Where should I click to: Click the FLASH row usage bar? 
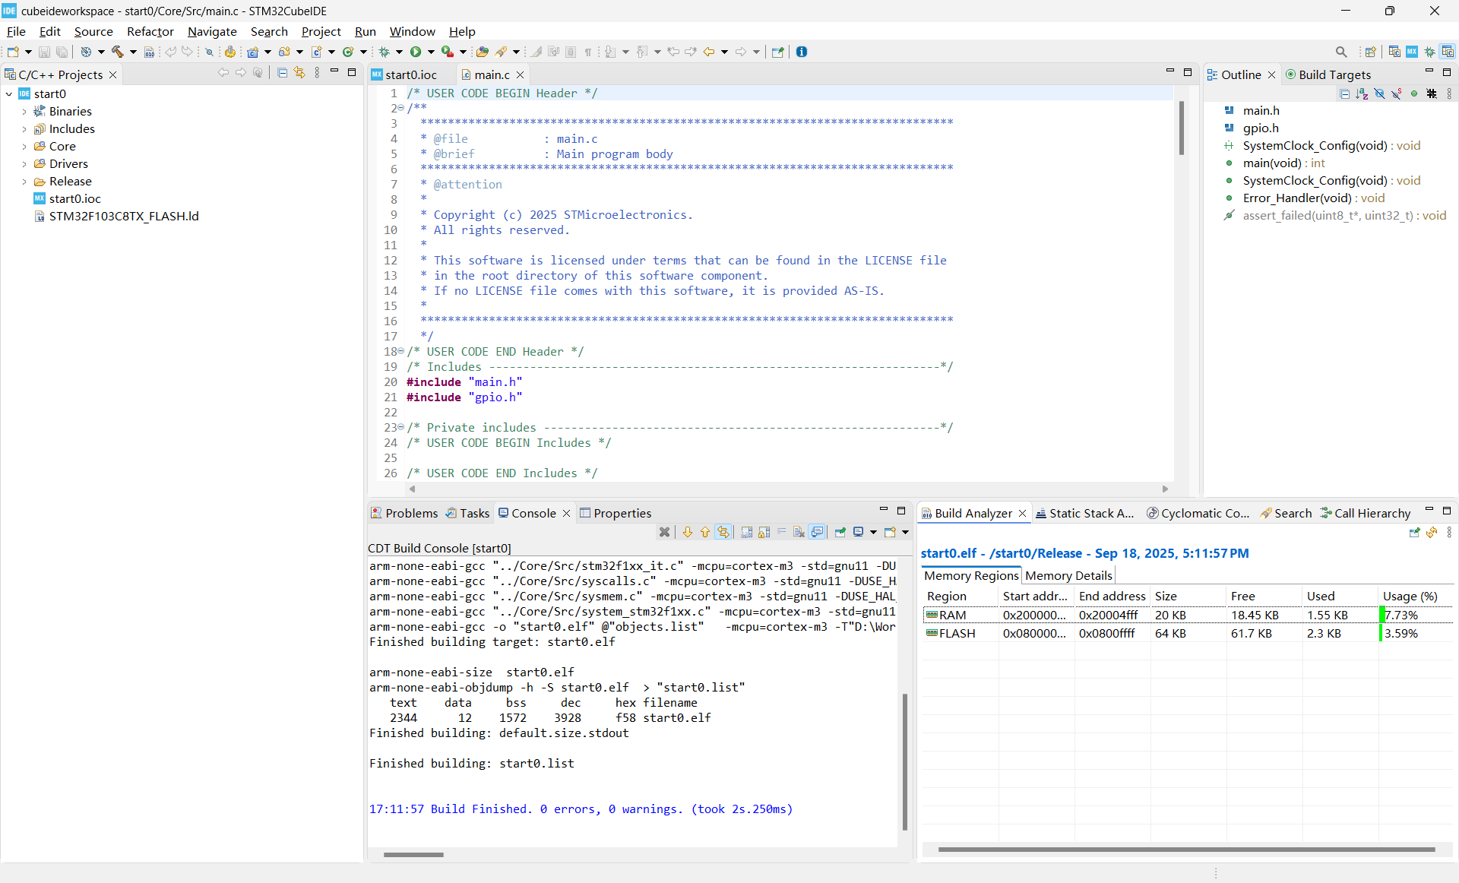[x=1381, y=633]
